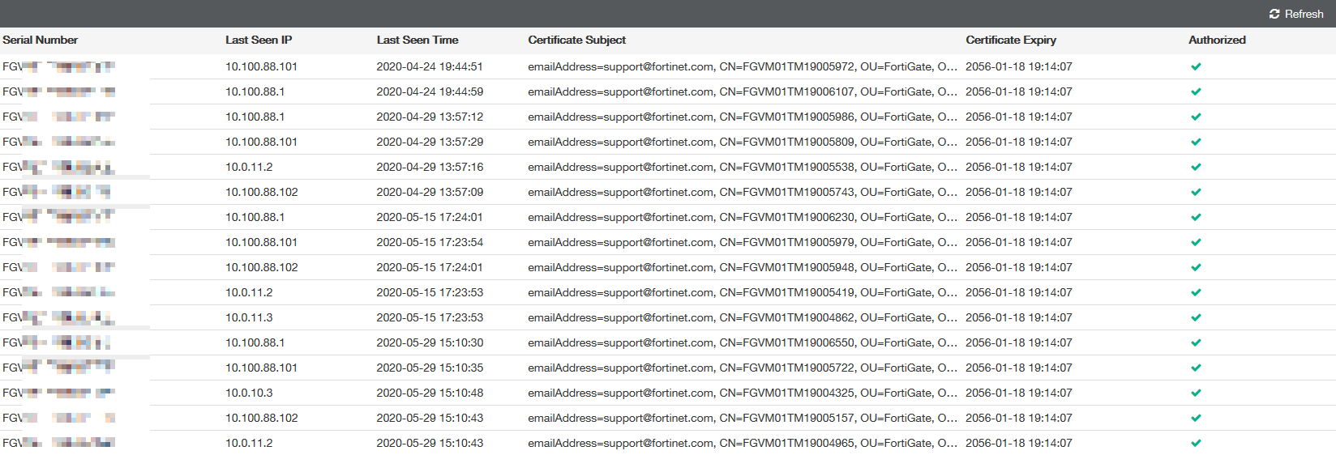Select last seen time 2020-04-29 13:57:16
The image size is (1336, 455).
click(x=430, y=167)
